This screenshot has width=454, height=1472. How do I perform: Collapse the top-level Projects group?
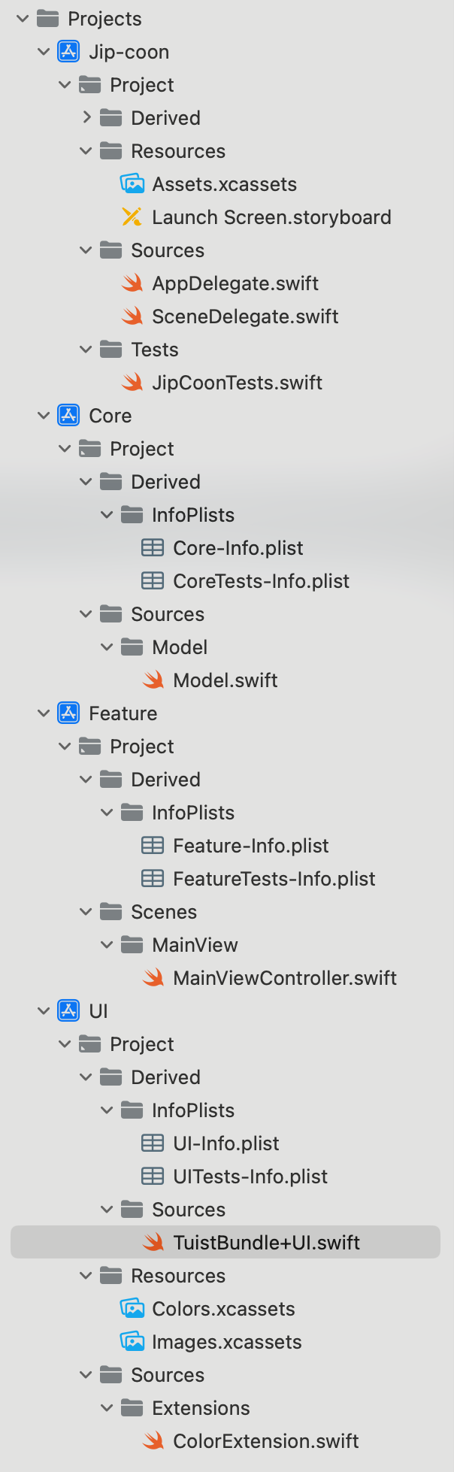point(23,19)
